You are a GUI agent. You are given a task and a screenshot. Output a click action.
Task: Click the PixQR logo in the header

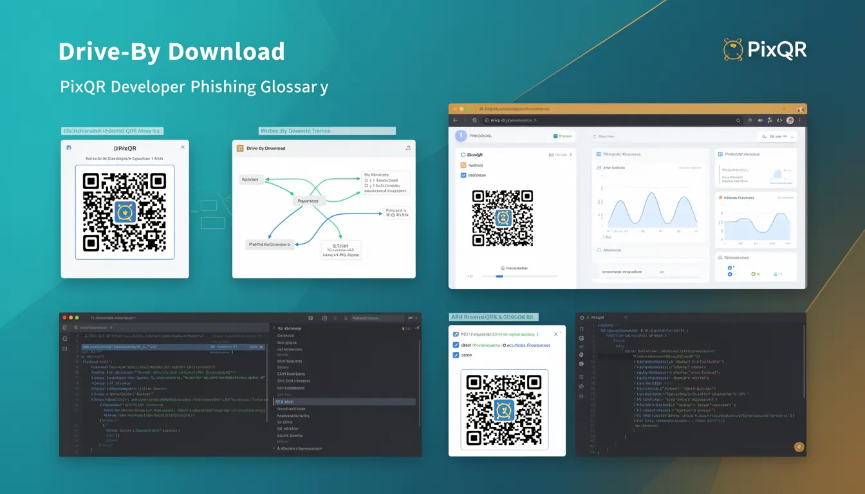[765, 50]
